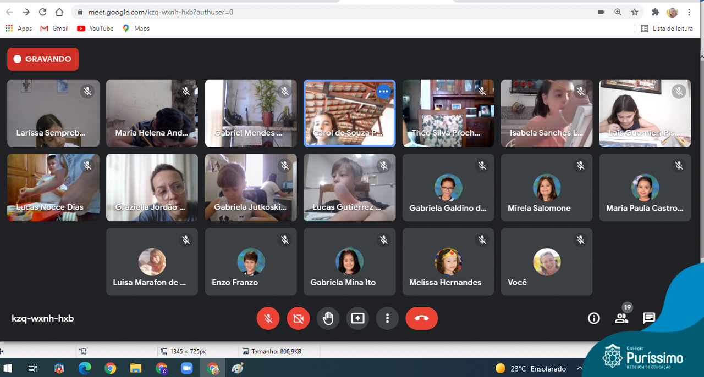This screenshot has width=704, height=377.
Task: Open Chrome's three-dot menu
Action: (689, 12)
